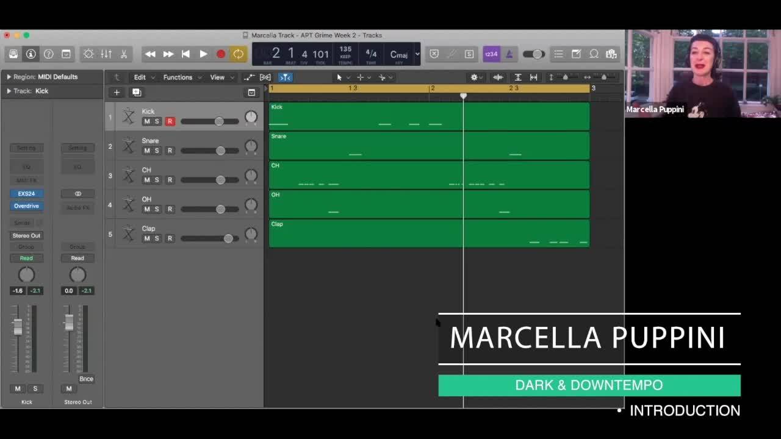Image resolution: width=781 pixels, height=439 pixels.
Task: Mute the CH track
Action: tap(146, 180)
